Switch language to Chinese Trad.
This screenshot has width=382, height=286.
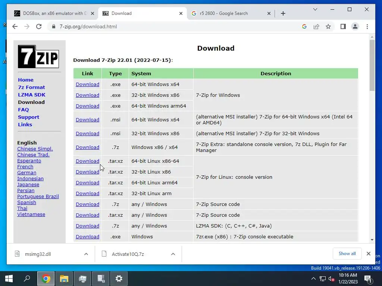33,155
